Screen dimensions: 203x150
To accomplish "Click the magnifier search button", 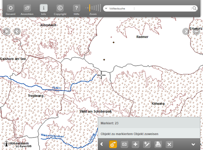I will 195,9.
